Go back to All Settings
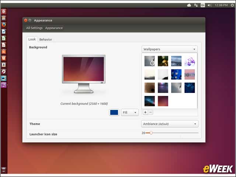 (x=34, y=28)
